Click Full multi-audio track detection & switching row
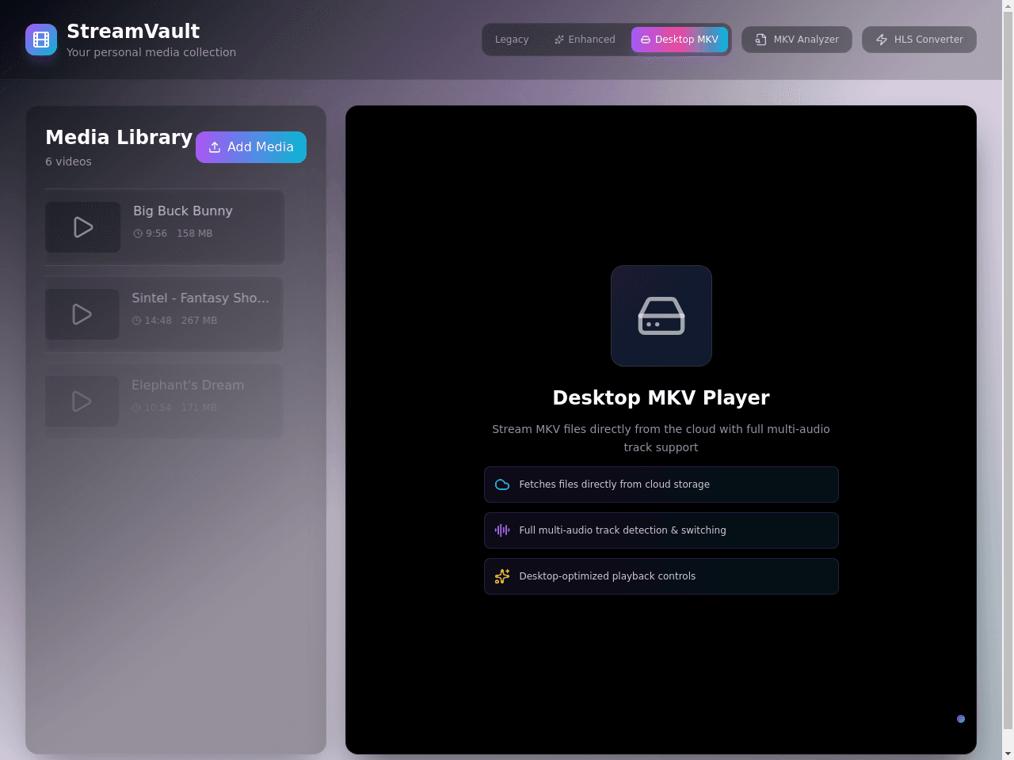 coord(661,530)
